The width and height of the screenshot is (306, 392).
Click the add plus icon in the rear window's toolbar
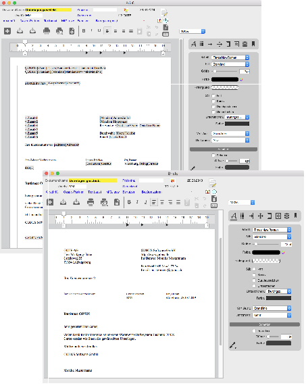click(7, 31)
